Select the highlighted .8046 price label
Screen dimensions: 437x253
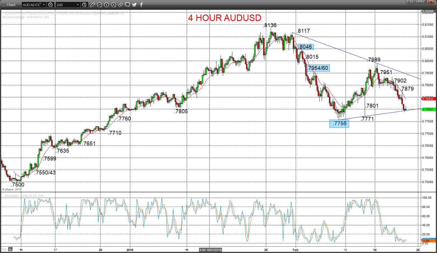(x=306, y=47)
